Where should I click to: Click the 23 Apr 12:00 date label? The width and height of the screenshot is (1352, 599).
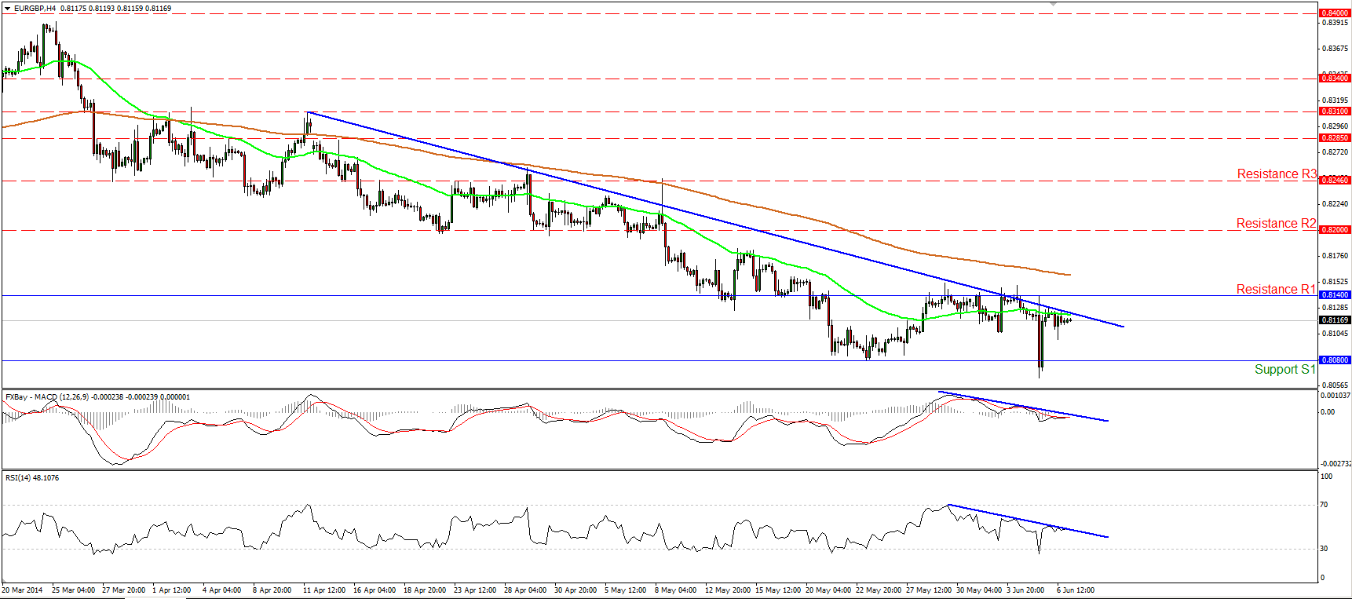[x=475, y=590]
